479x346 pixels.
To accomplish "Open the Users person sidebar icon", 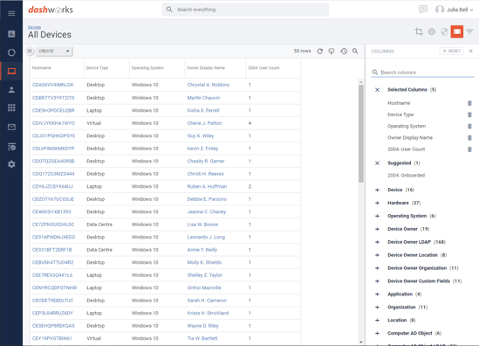I will coord(11,90).
